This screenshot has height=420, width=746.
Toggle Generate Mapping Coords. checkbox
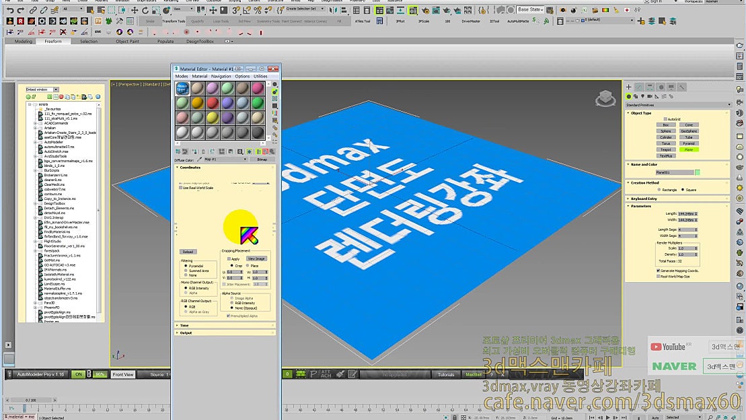pos(659,271)
